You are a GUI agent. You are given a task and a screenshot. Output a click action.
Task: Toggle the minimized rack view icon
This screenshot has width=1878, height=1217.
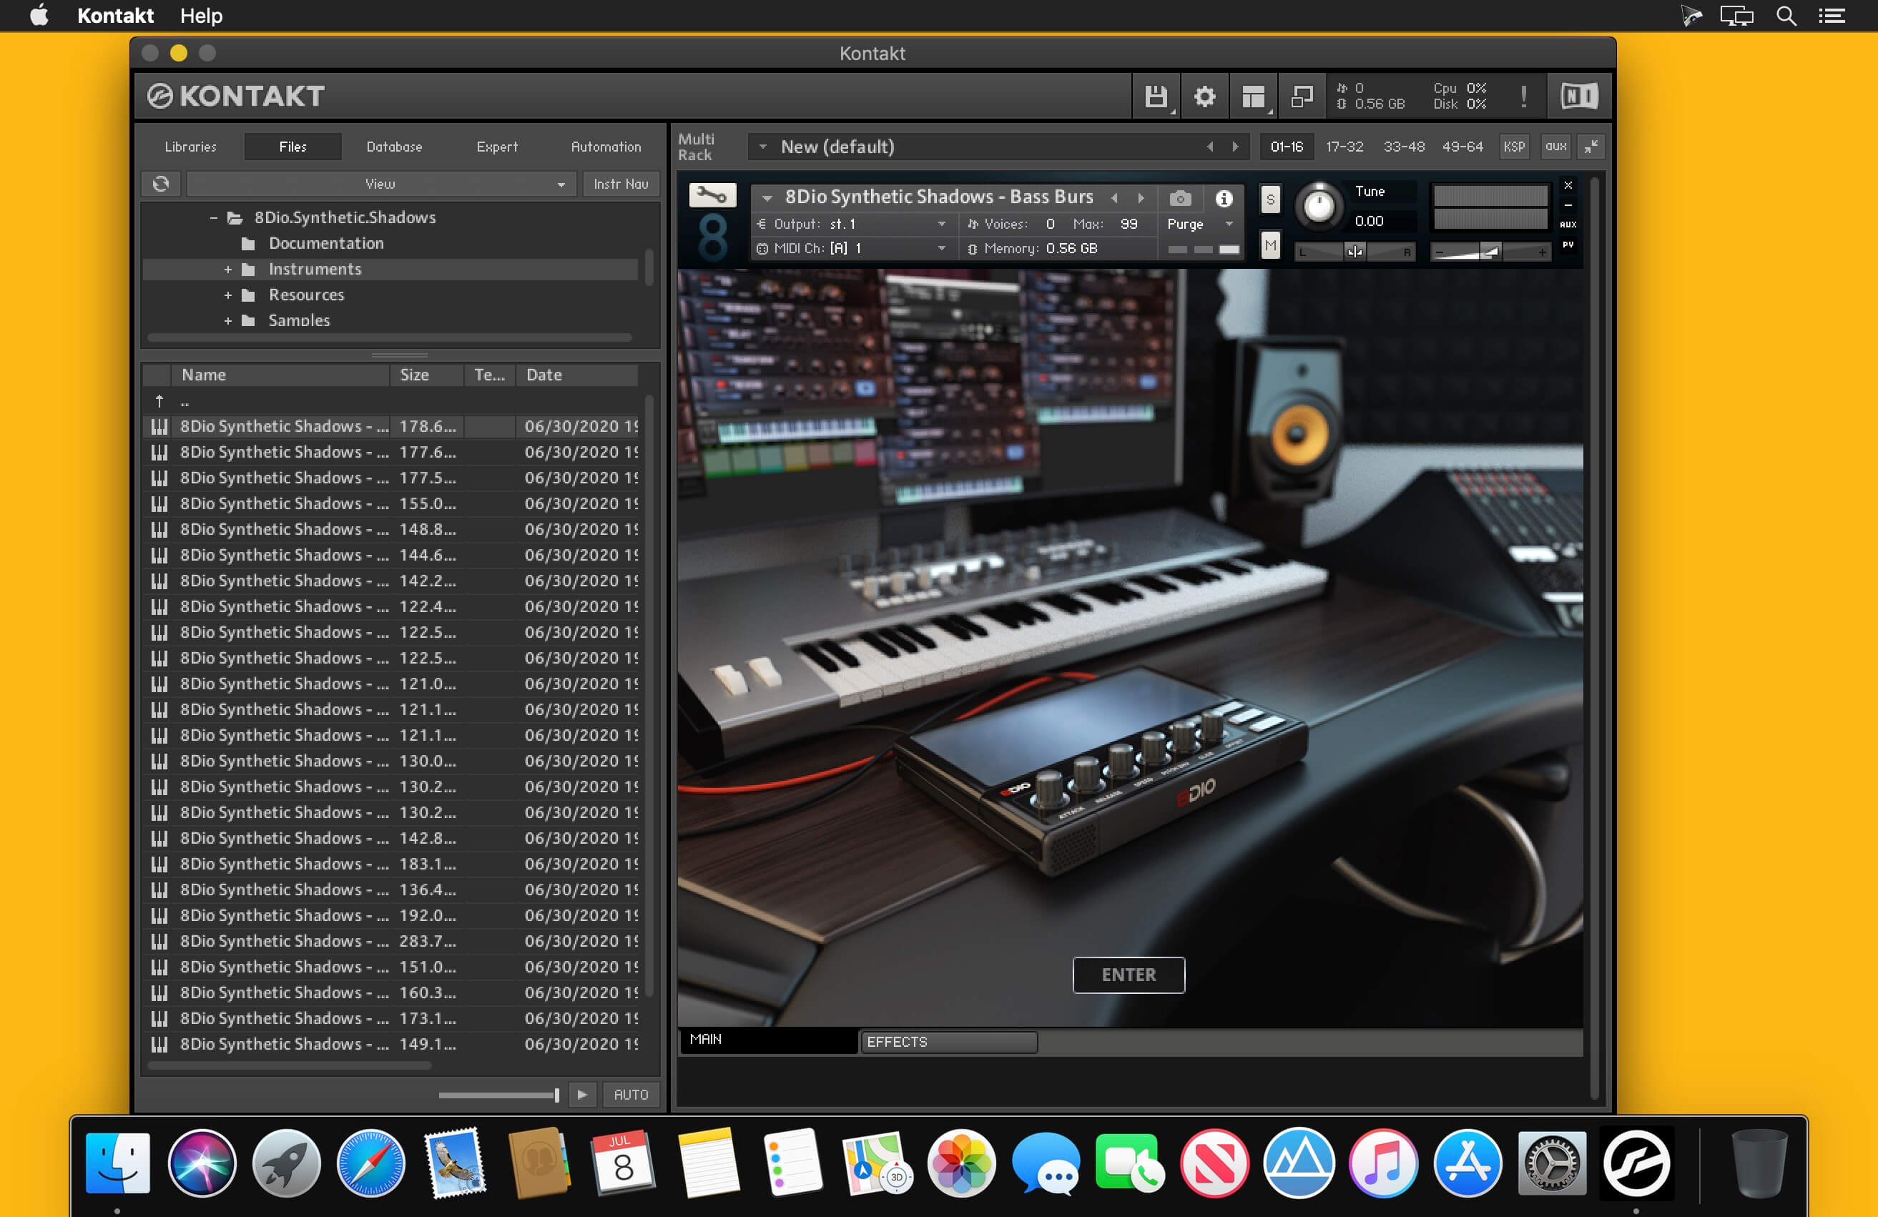point(1301,97)
